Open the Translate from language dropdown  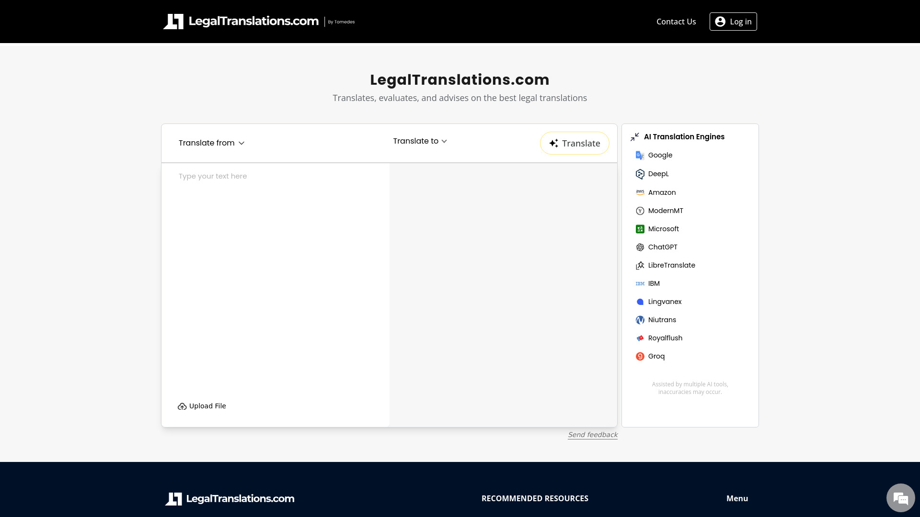212,143
